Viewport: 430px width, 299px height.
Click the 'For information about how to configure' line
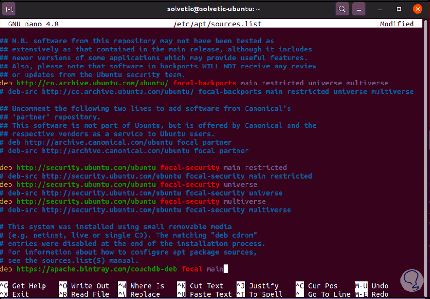point(129,252)
